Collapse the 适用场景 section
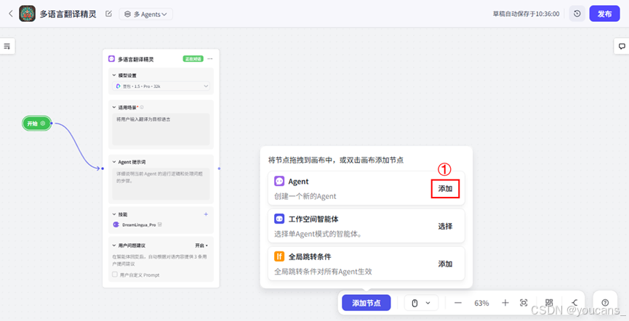This screenshot has height=321, width=629. click(114, 107)
